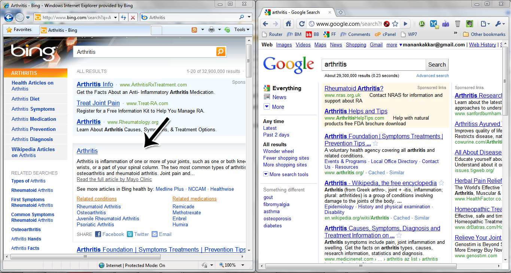The height and width of the screenshot is (273, 511).
Task: Open Chrome page menu icon
Action: pos(485,24)
